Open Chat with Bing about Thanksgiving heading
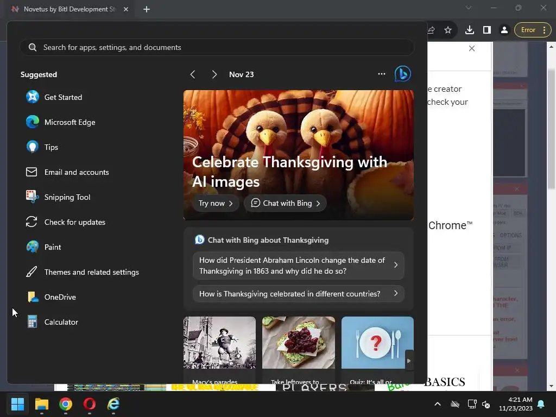This screenshot has width=556, height=417. click(268, 240)
